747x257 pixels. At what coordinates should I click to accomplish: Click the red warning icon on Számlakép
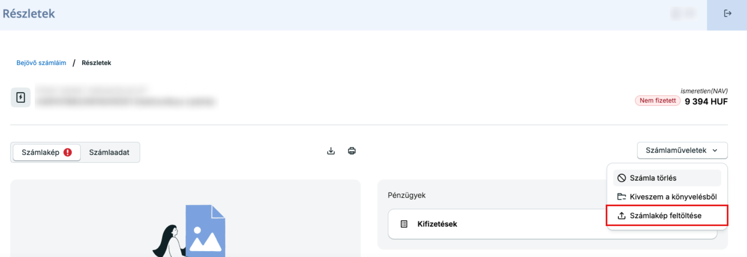(x=68, y=153)
